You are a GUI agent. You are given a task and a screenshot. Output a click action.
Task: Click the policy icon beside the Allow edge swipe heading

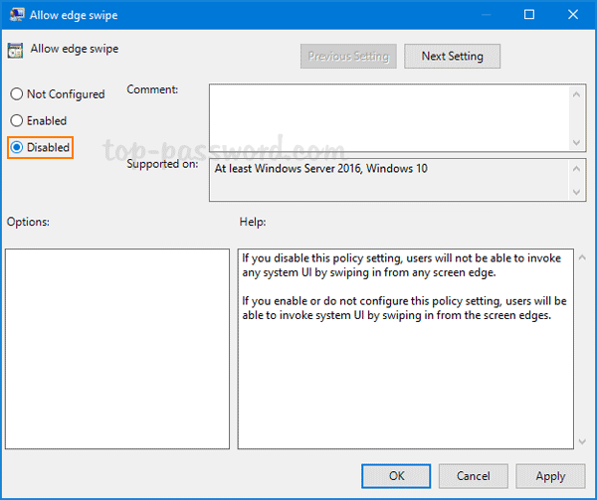16,52
